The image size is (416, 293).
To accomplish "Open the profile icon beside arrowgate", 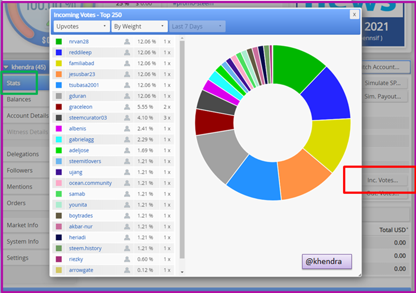I will [127, 270].
